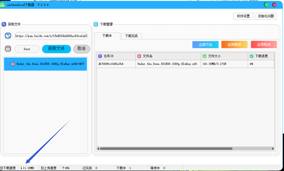The width and height of the screenshot is (284, 171).
Task: Click the 等待中 status label
Action: pyautogui.click(x=155, y=168)
